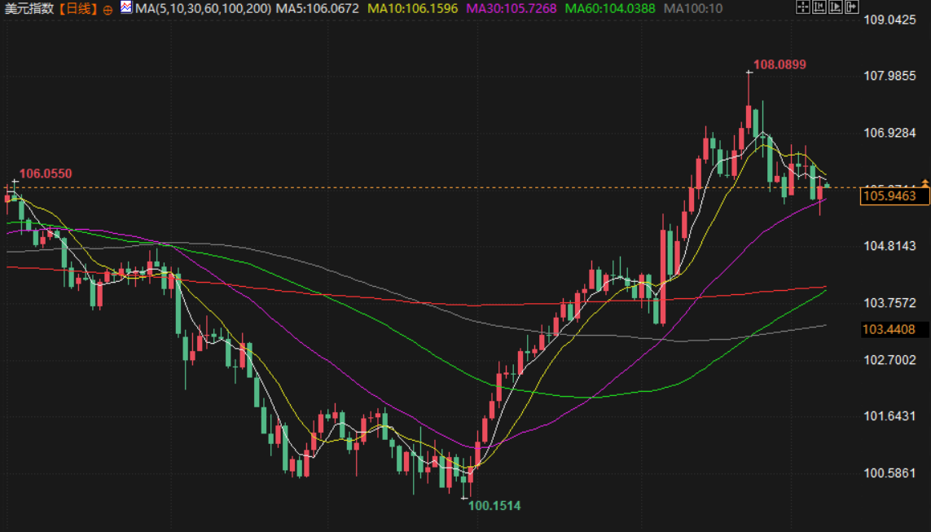Click the 100.1514 low price marker
Viewport: 931px width, 532px height.
(x=494, y=505)
